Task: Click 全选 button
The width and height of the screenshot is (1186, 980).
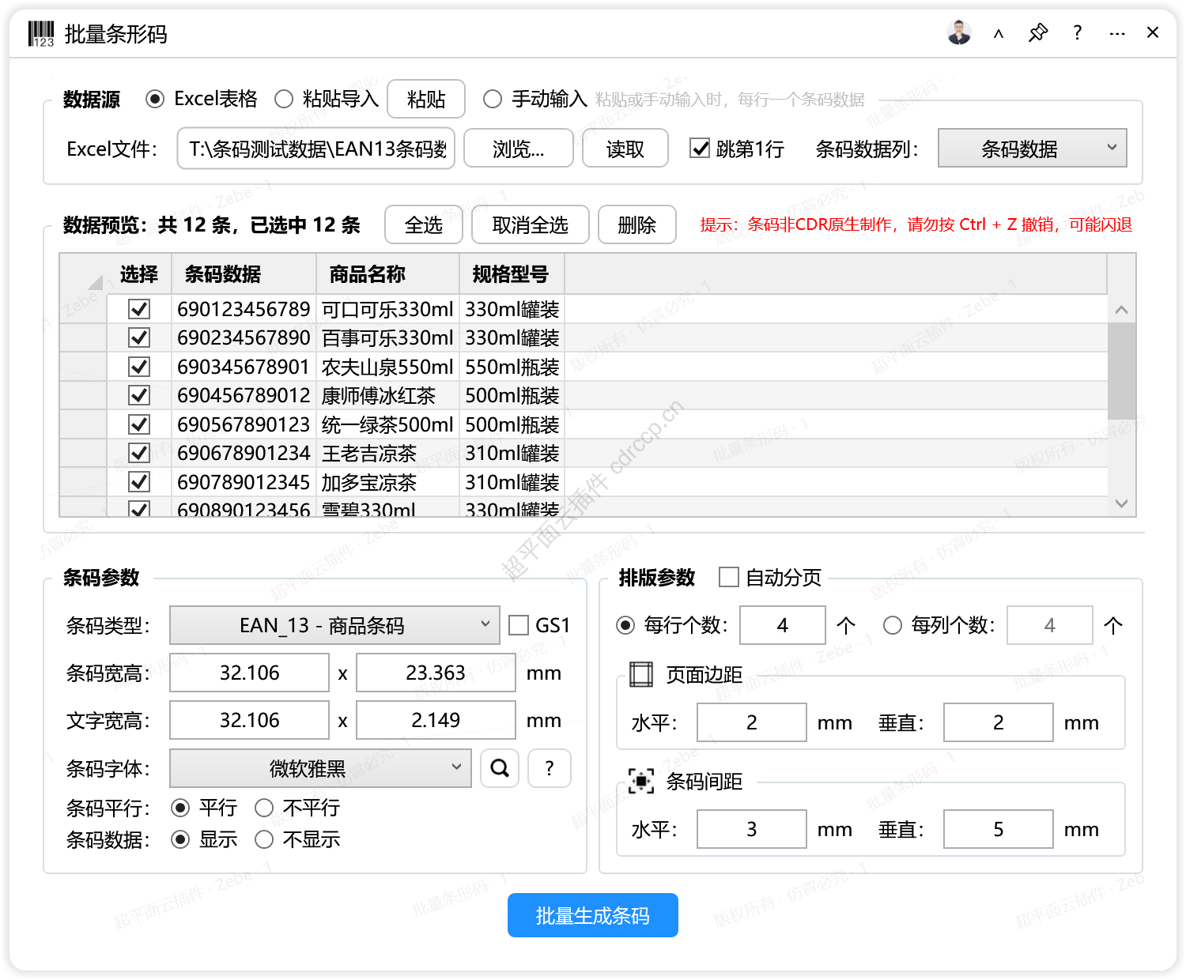Action: pyautogui.click(x=424, y=224)
